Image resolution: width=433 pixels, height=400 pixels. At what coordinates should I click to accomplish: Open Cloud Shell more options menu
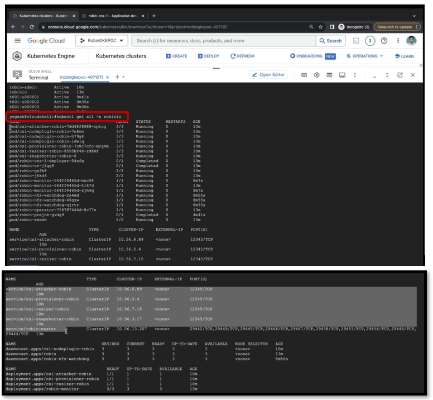tap(355, 75)
